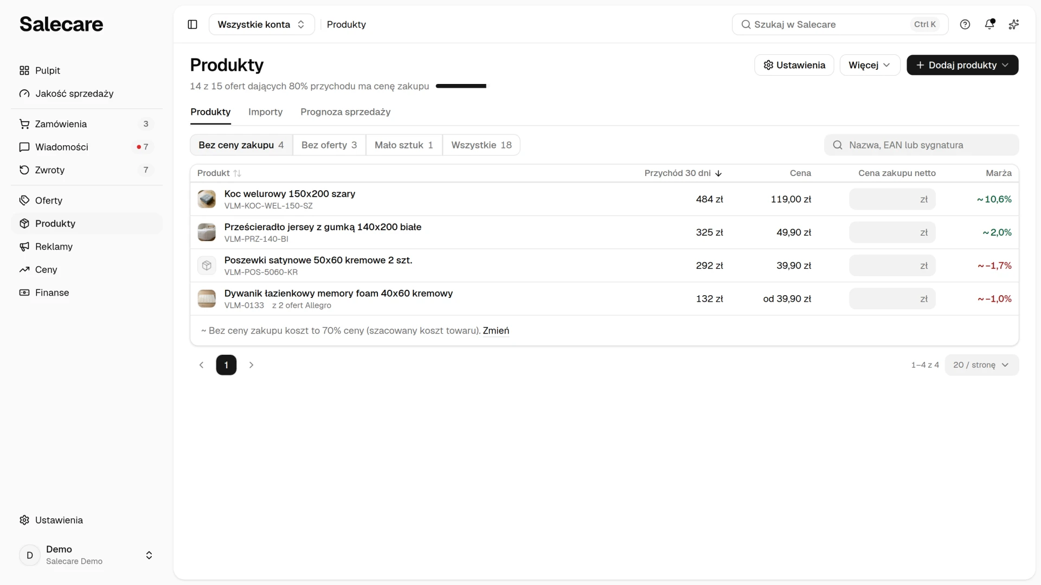The height and width of the screenshot is (585, 1041).
Task: Open Reklamy ads in sidebar
Action: click(87, 246)
